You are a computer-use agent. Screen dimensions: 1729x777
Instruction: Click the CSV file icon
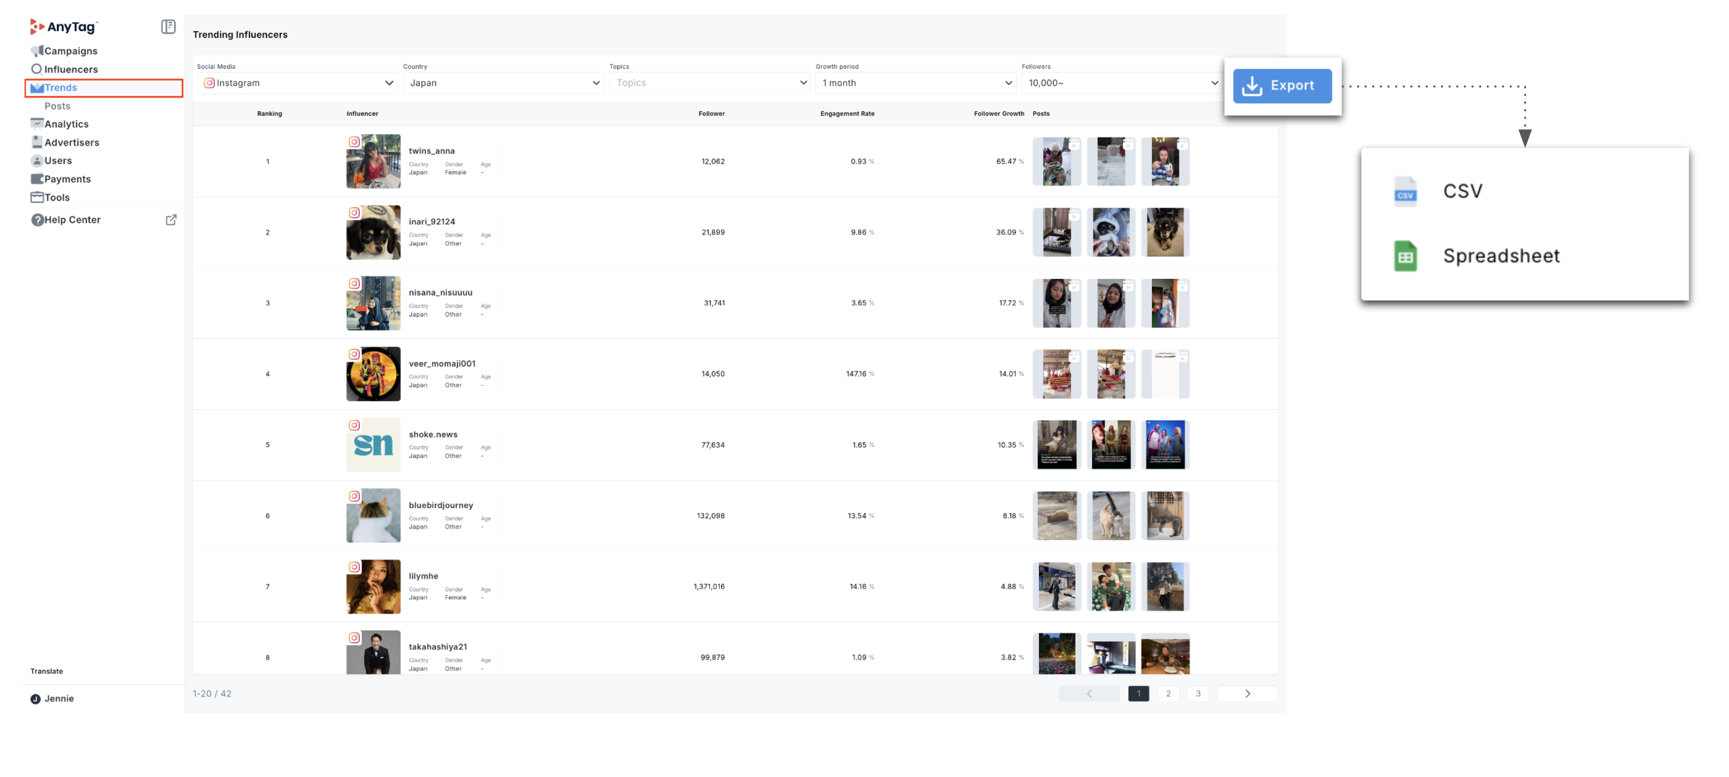pos(1405,192)
